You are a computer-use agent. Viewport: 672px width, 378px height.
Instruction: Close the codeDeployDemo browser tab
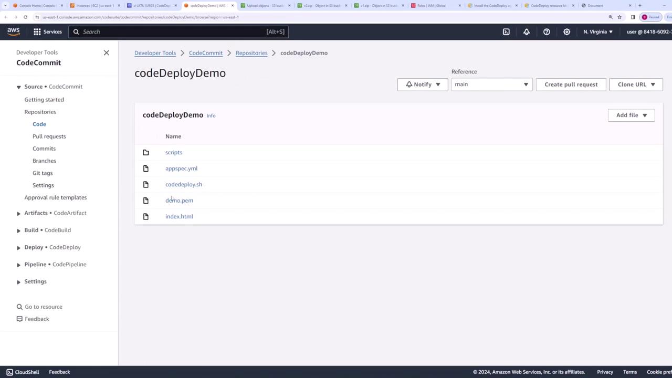coord(233,5)
